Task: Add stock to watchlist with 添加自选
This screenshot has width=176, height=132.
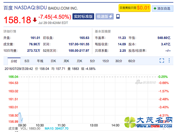Action: (x=163, y=8)
